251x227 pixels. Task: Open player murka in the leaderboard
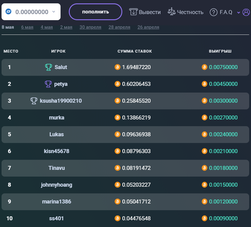coord(57,118)
